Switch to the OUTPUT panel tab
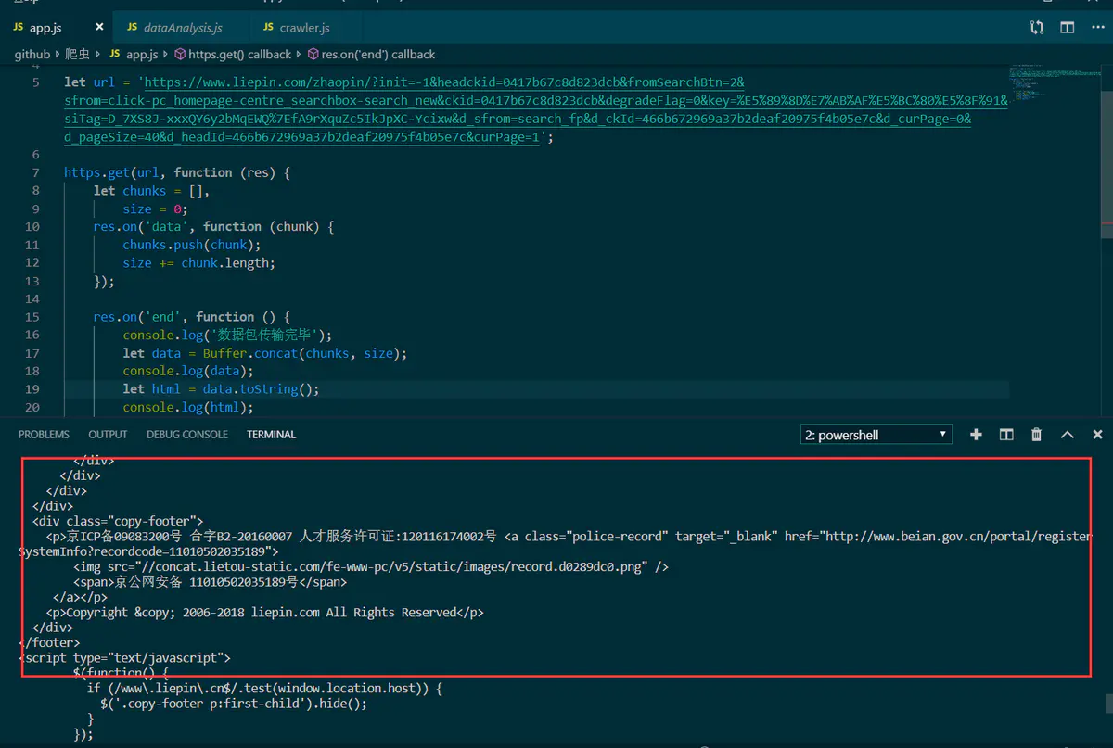This screenshot has width=1113, height=748. click(108, 435)
